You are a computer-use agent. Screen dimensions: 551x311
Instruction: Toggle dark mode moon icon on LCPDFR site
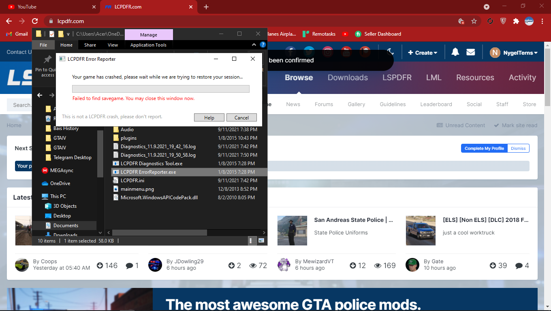click(x=390, y=52)
